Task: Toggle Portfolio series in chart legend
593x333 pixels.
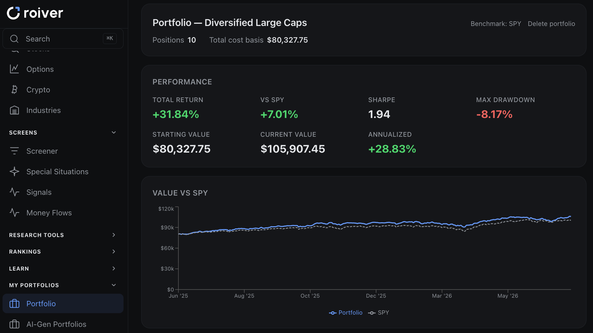Action: (346, 312)
